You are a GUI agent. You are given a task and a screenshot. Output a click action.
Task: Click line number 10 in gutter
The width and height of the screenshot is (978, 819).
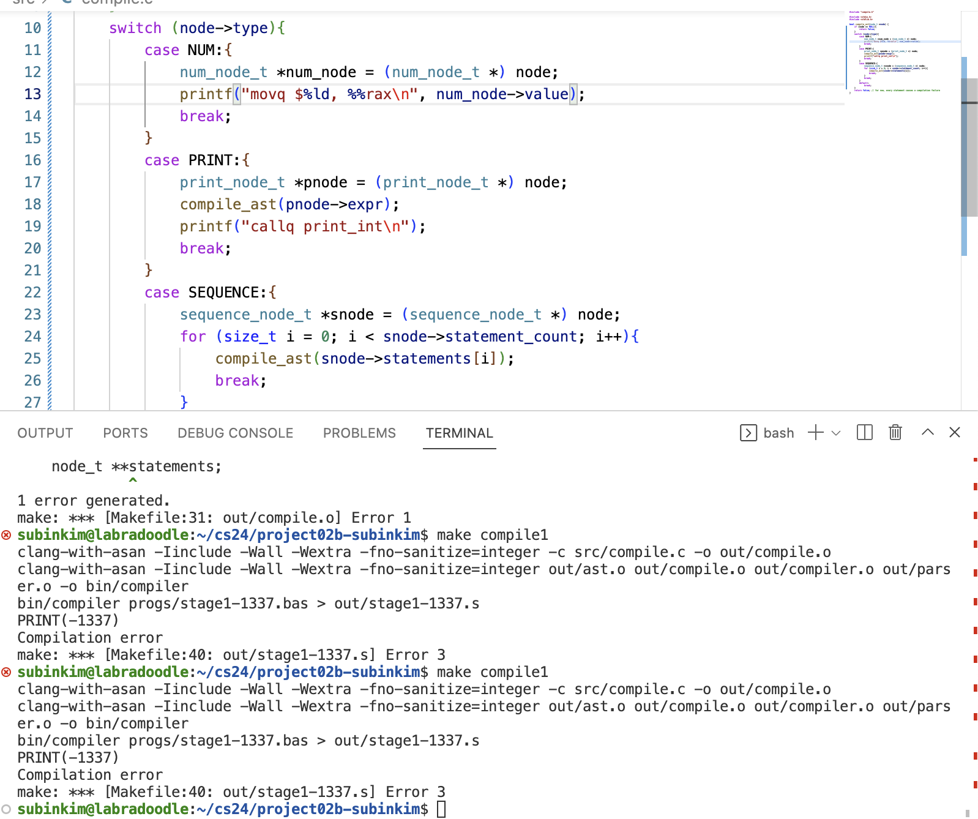click(32, 28)
